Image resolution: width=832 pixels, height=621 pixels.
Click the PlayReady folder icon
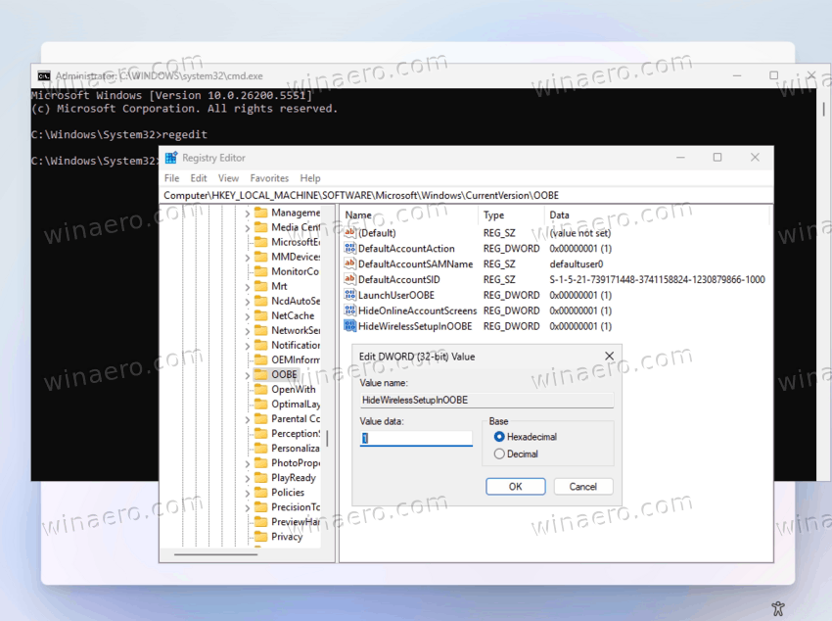point(260,478)
